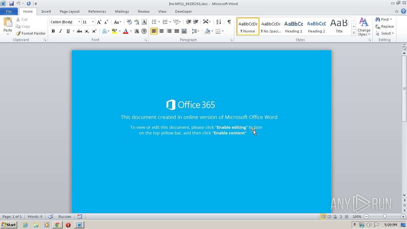Open the font color dropdown arrow

[x=131, y=31]
